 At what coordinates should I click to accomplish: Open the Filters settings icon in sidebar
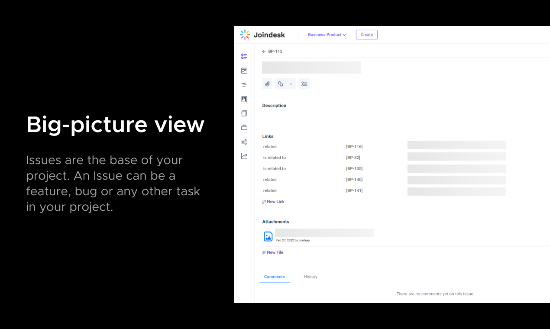coord(244,142)
